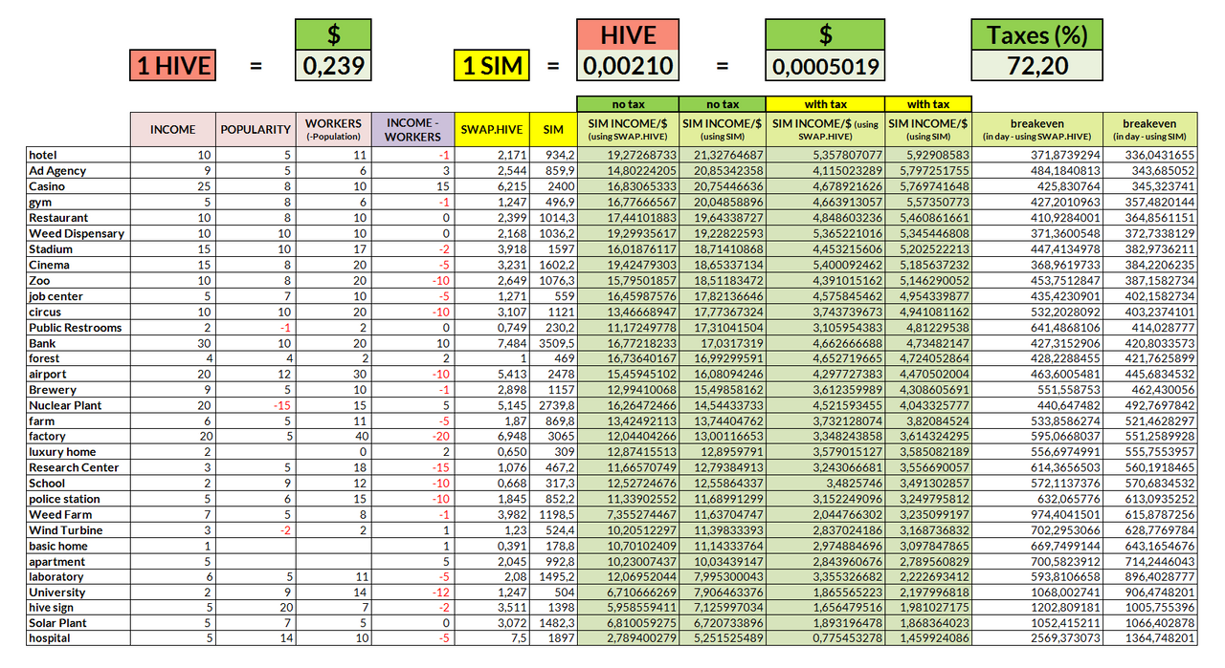The height and width of the screenshot is (668, 1225).
Task: Select the 'Solar Plant' row label
Action: click(78, 622)
